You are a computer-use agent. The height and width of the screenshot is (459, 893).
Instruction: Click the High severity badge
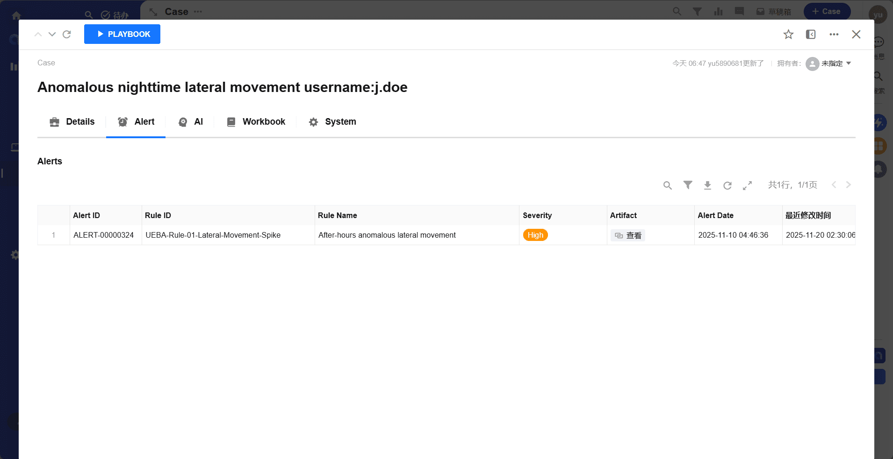tap(535, 235)
